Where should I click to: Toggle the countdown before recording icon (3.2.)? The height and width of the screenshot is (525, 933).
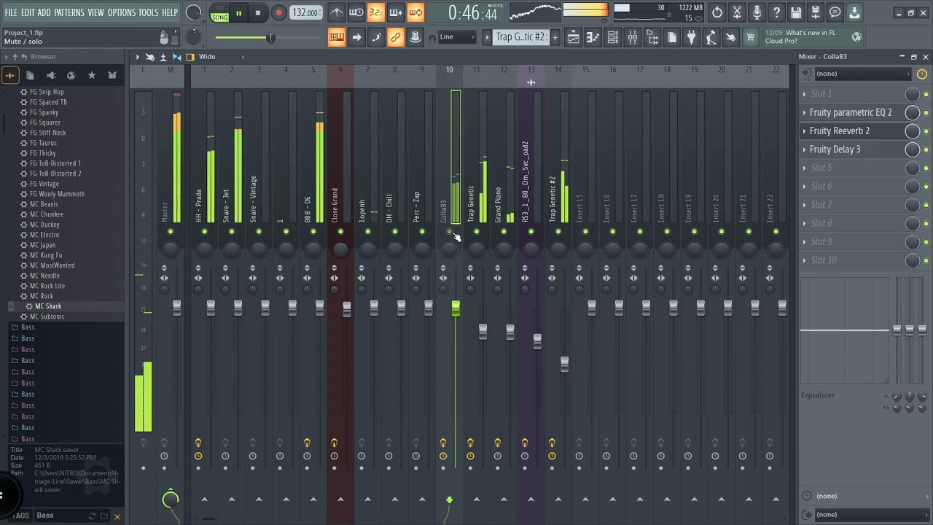coord(375,12)
